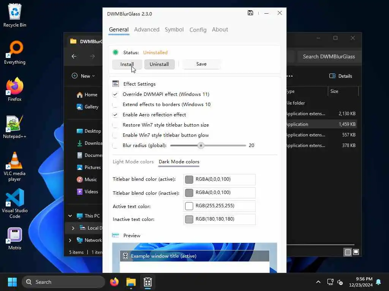Select the Everything desktop shortcut
The image size is (389, 291).
pos(15,52)
